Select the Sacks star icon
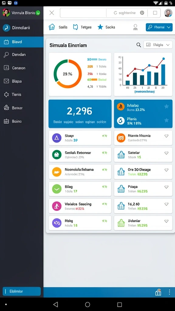This screenshot has height=311, width=175. click(100, 27)
